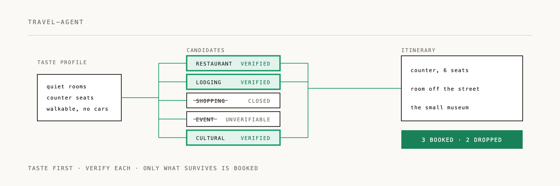
Task: Click 'the small museum' itinerary entry
Action: (440, 107)
